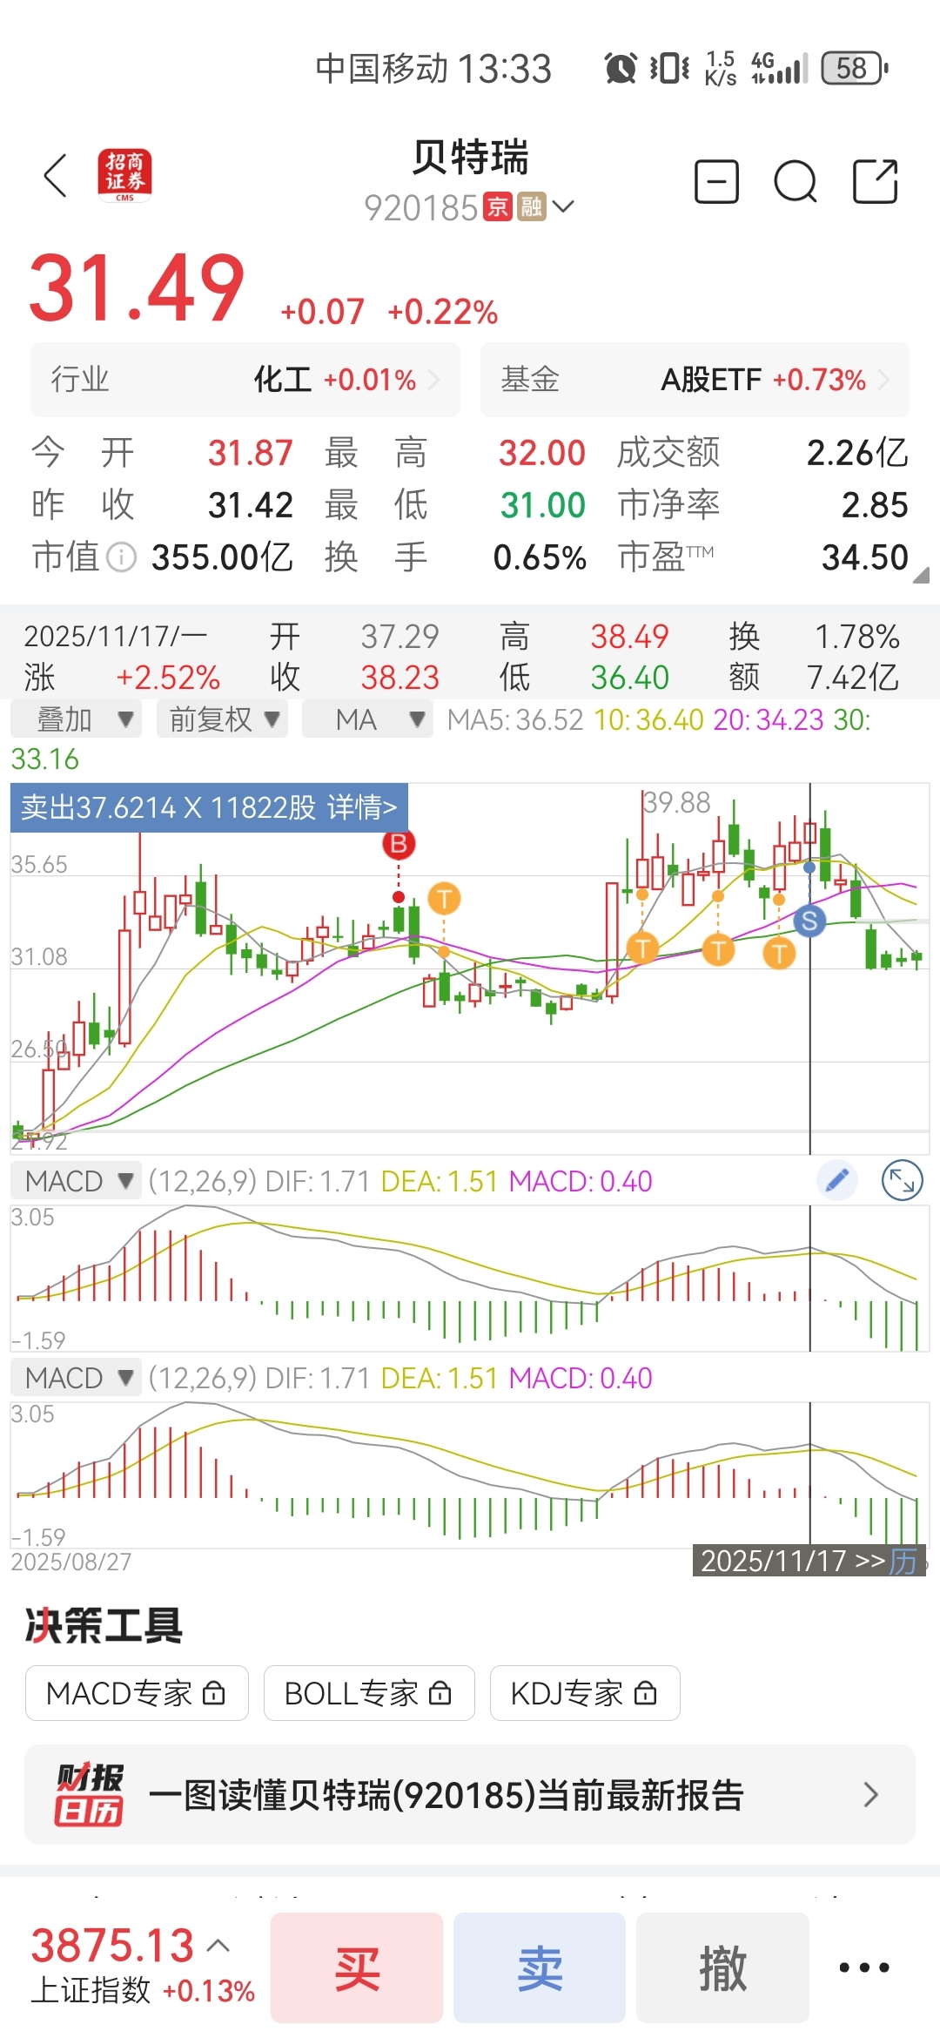This screenshot has width=940, height=2038.
Task: Tap the 2025/08/27 start date label
Action: coord(71,1561)
